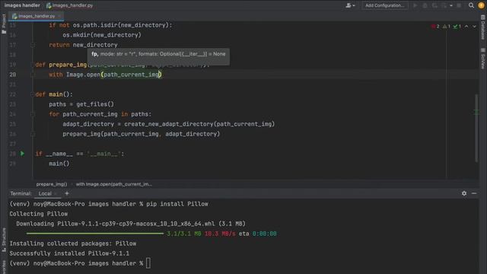
Task: Click 'main()' call on last line
Action: tap(59, 164)
